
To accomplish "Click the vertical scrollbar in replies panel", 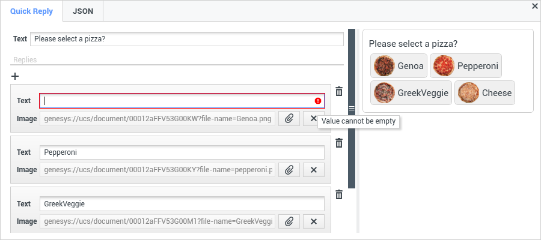I will (x=352, y=108).
